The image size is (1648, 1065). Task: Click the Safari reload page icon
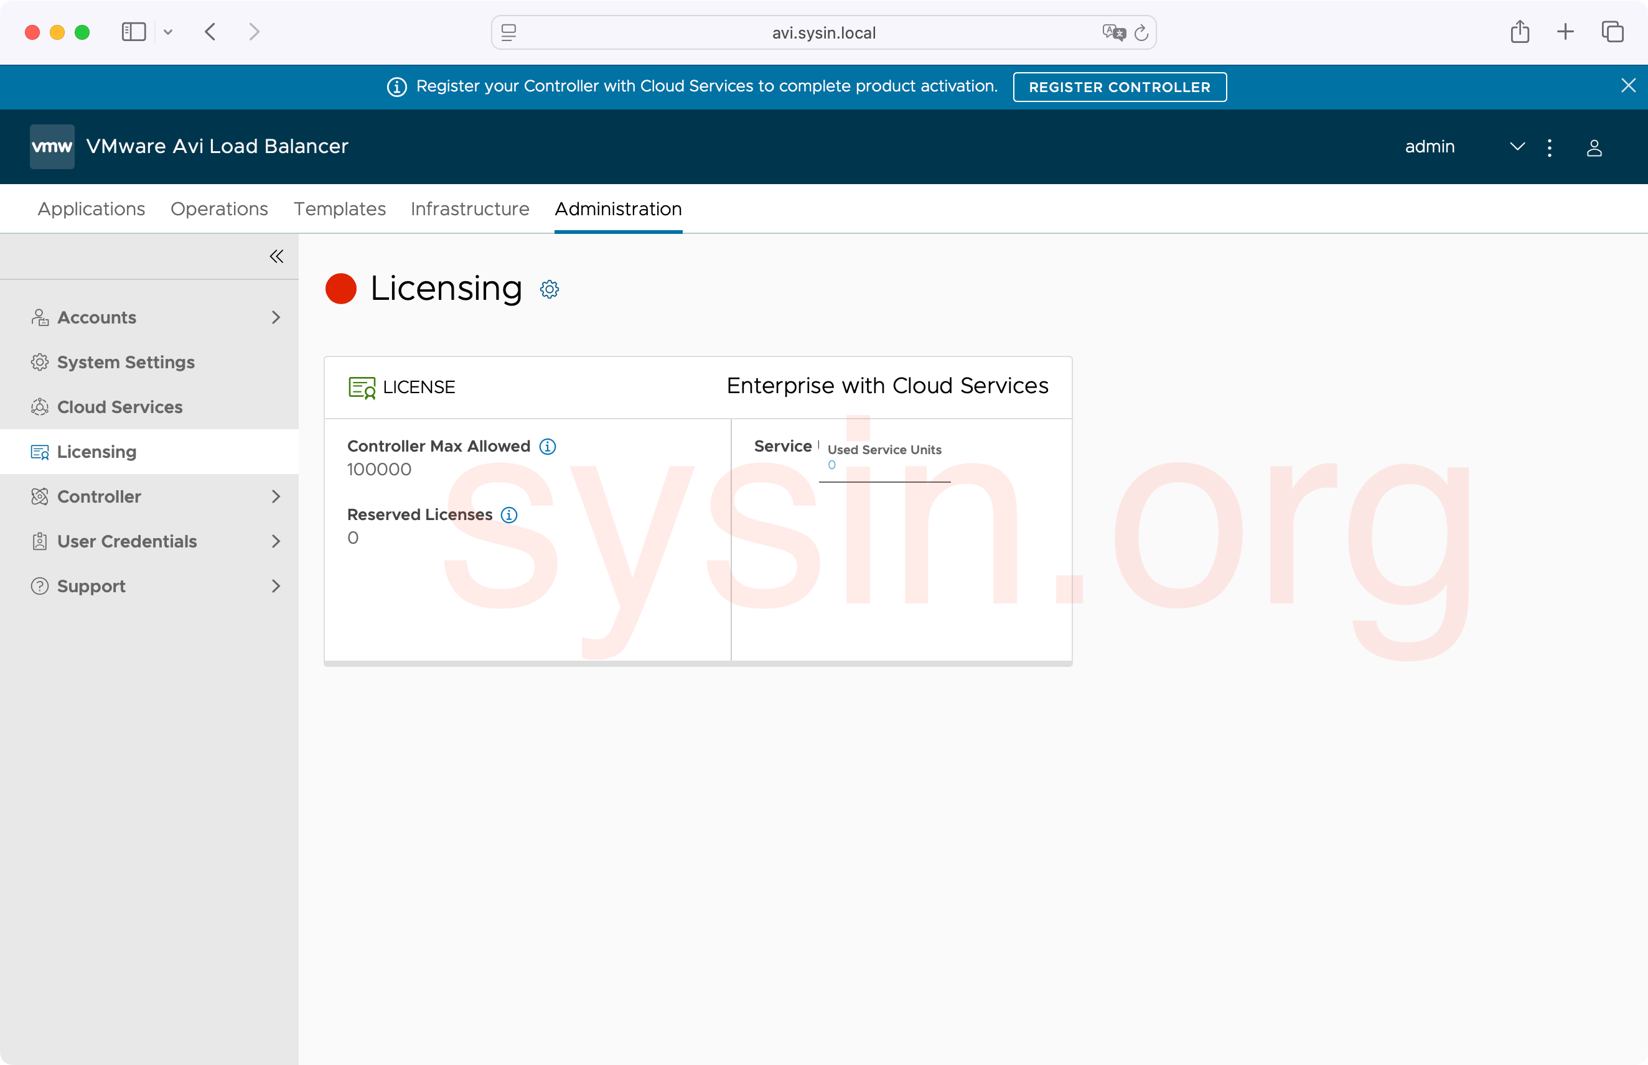point(1141,32)
